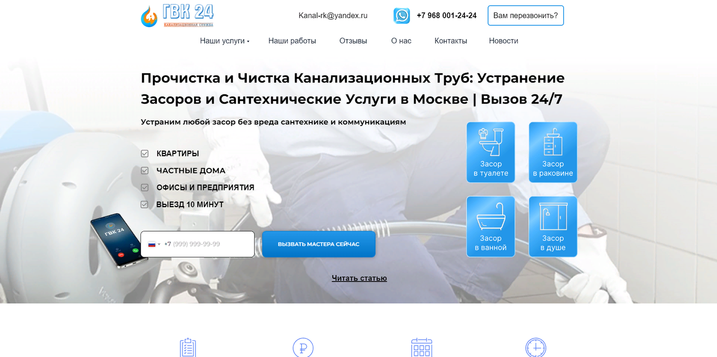Click the clock icon

536,347
